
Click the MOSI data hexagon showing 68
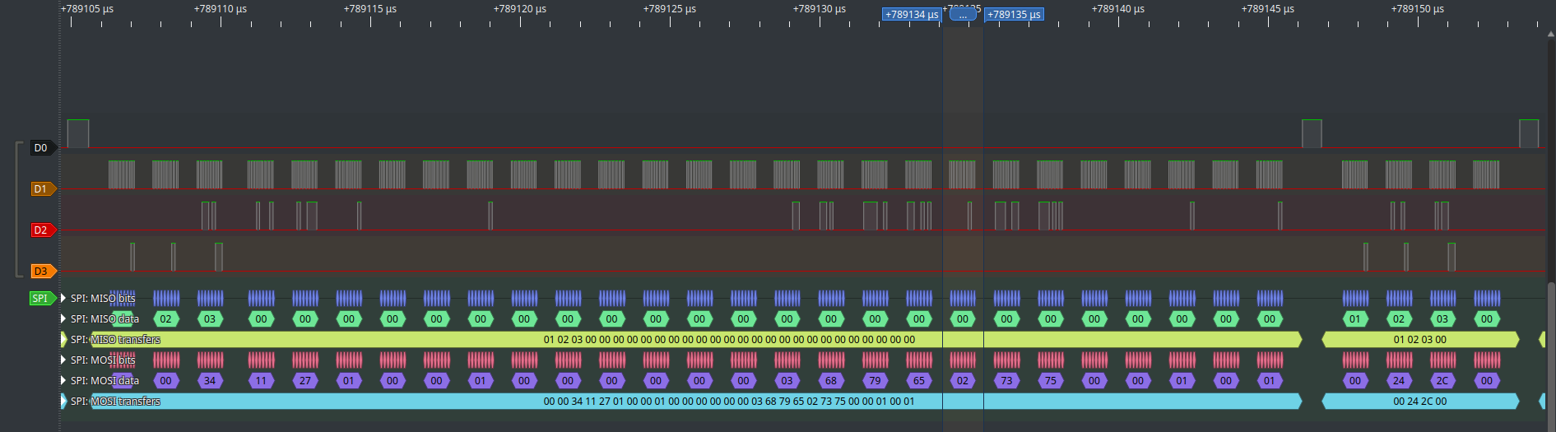[x=831, y=381]
